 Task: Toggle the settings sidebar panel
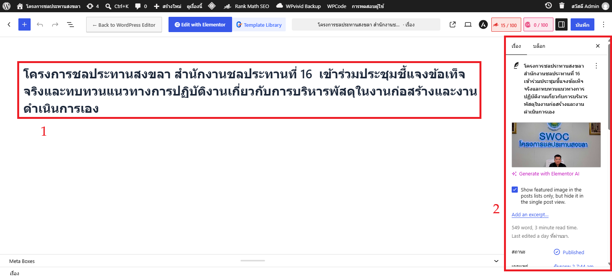(561, 24)
